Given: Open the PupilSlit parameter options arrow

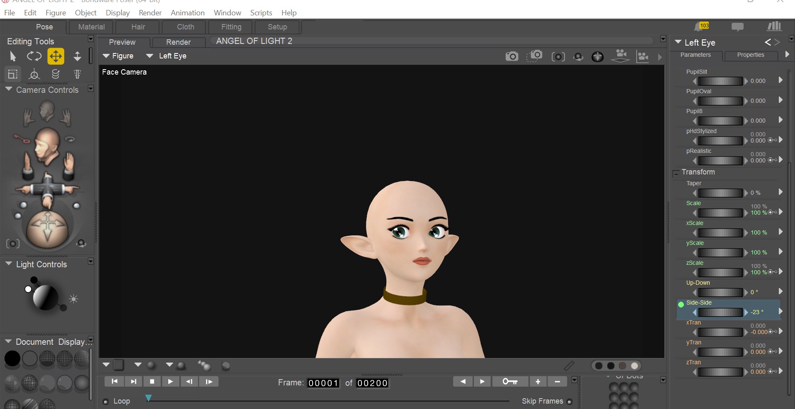Looking at the screenshot, I should click(x=780, y=80).
